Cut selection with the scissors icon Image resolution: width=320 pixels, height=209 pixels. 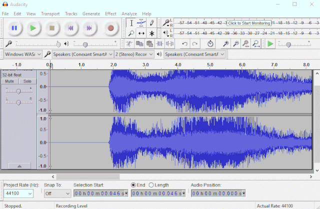(x=129, y=43)
